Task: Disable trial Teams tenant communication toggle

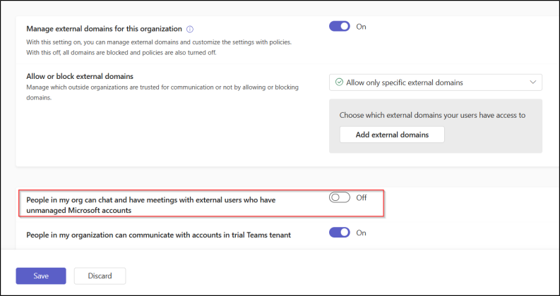Action: point(339,233)
